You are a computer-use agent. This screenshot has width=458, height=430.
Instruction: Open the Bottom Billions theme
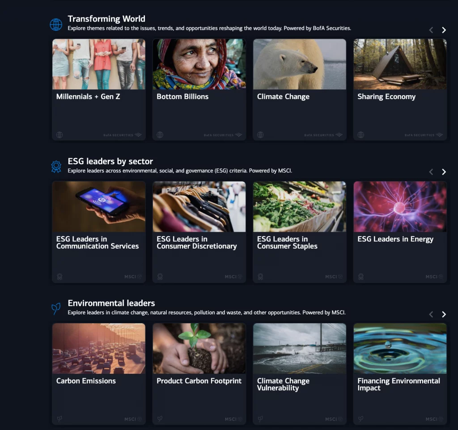[182, 96]
